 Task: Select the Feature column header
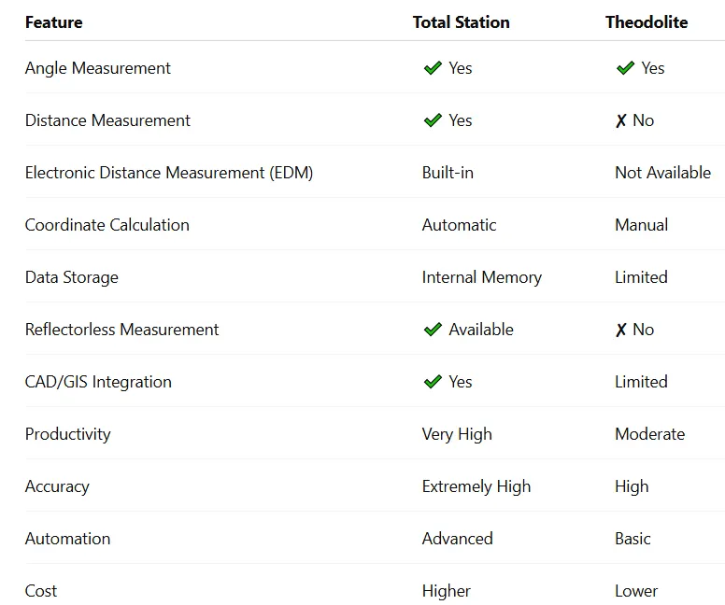pyautogui.click(x=53, y=22)
